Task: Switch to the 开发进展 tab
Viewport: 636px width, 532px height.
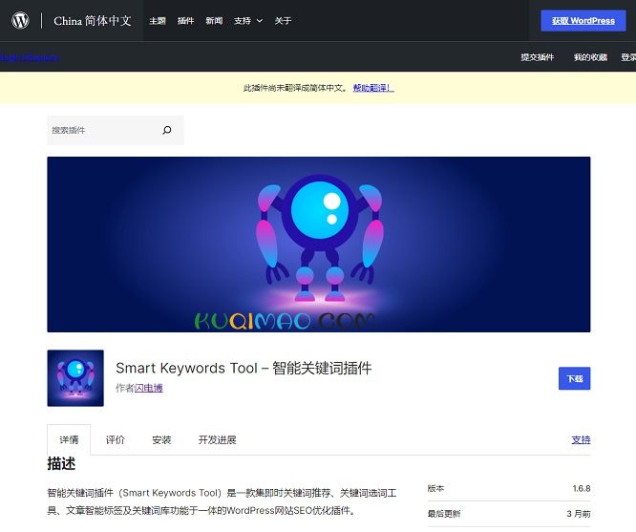Action: tap(218, 440)
